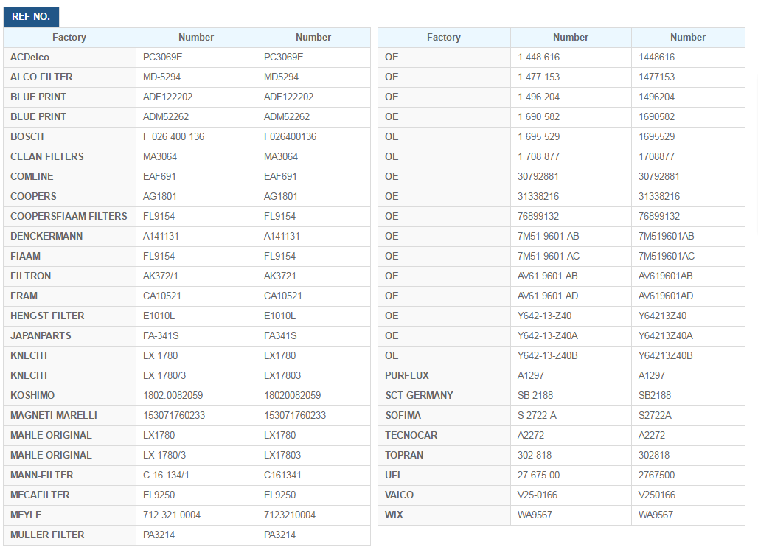Select the MANN-FILTER factory cell
The height and width of the screenshot is (550, 758).
click(x=69, y=475)
